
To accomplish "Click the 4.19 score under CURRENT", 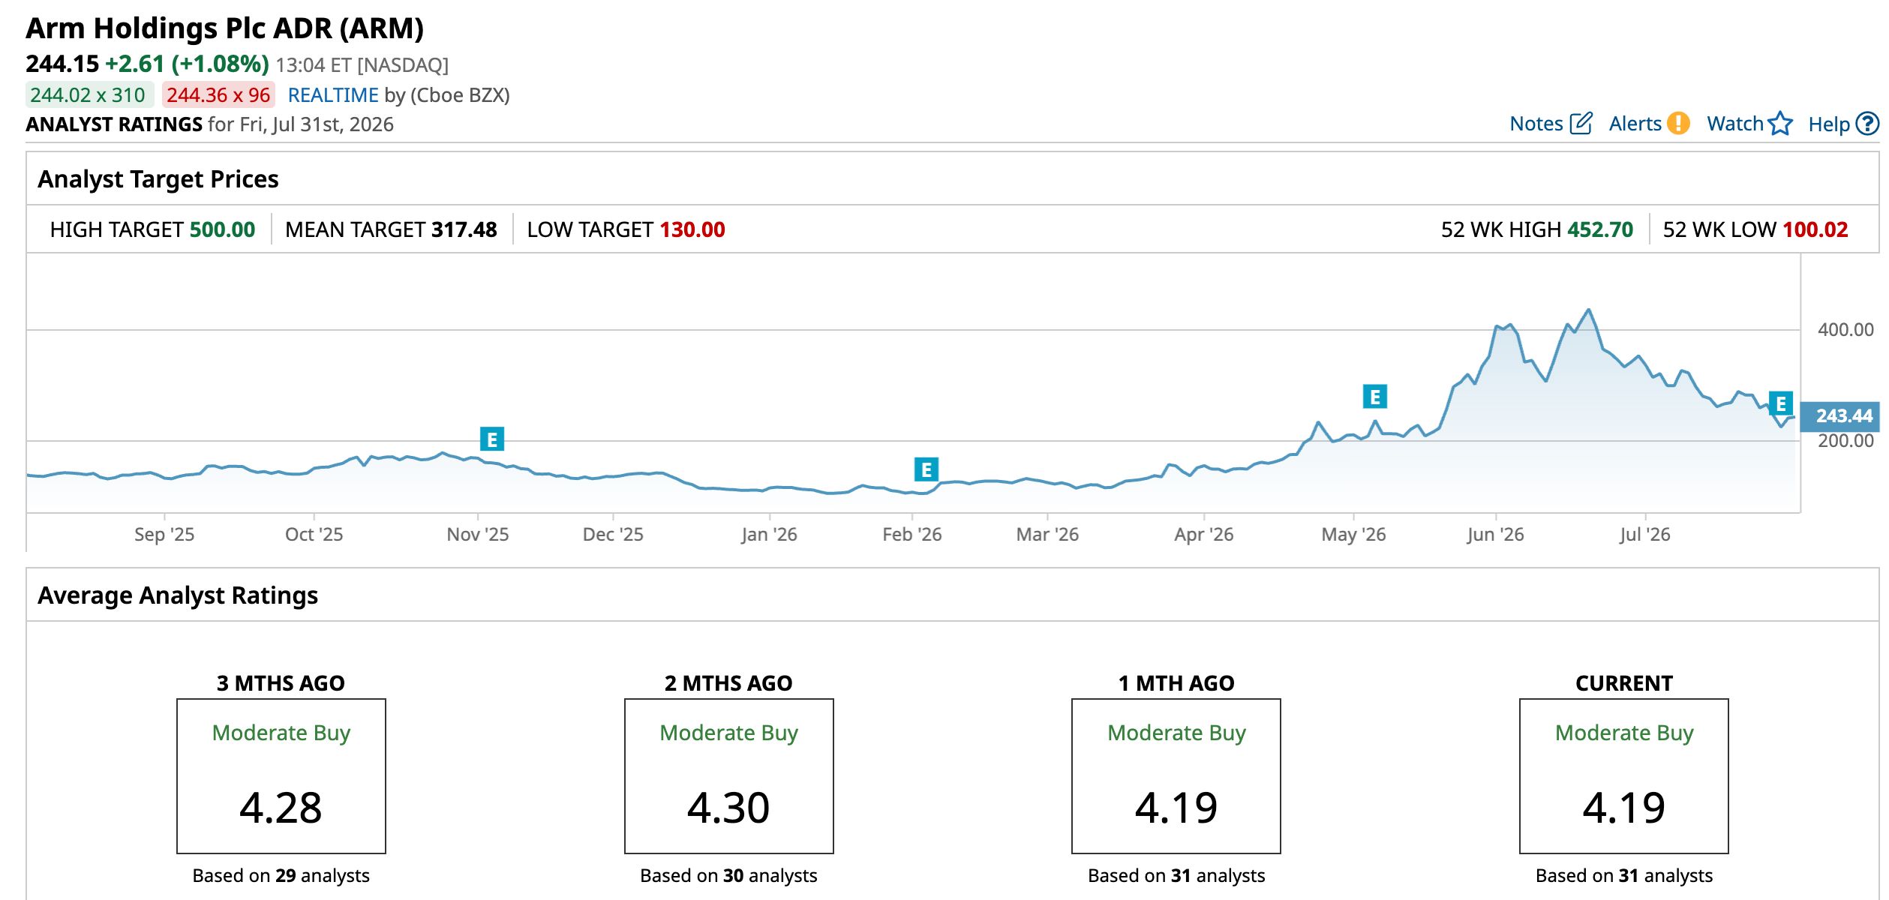I will click(x=1624, y=808).
